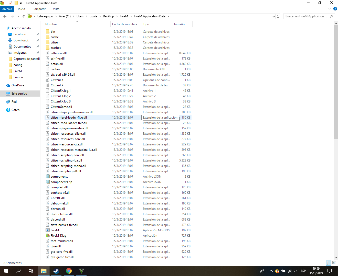The image size is (338, 276).
Task: Select CitizenFX config settings file icon
Action: click(48, 80)
